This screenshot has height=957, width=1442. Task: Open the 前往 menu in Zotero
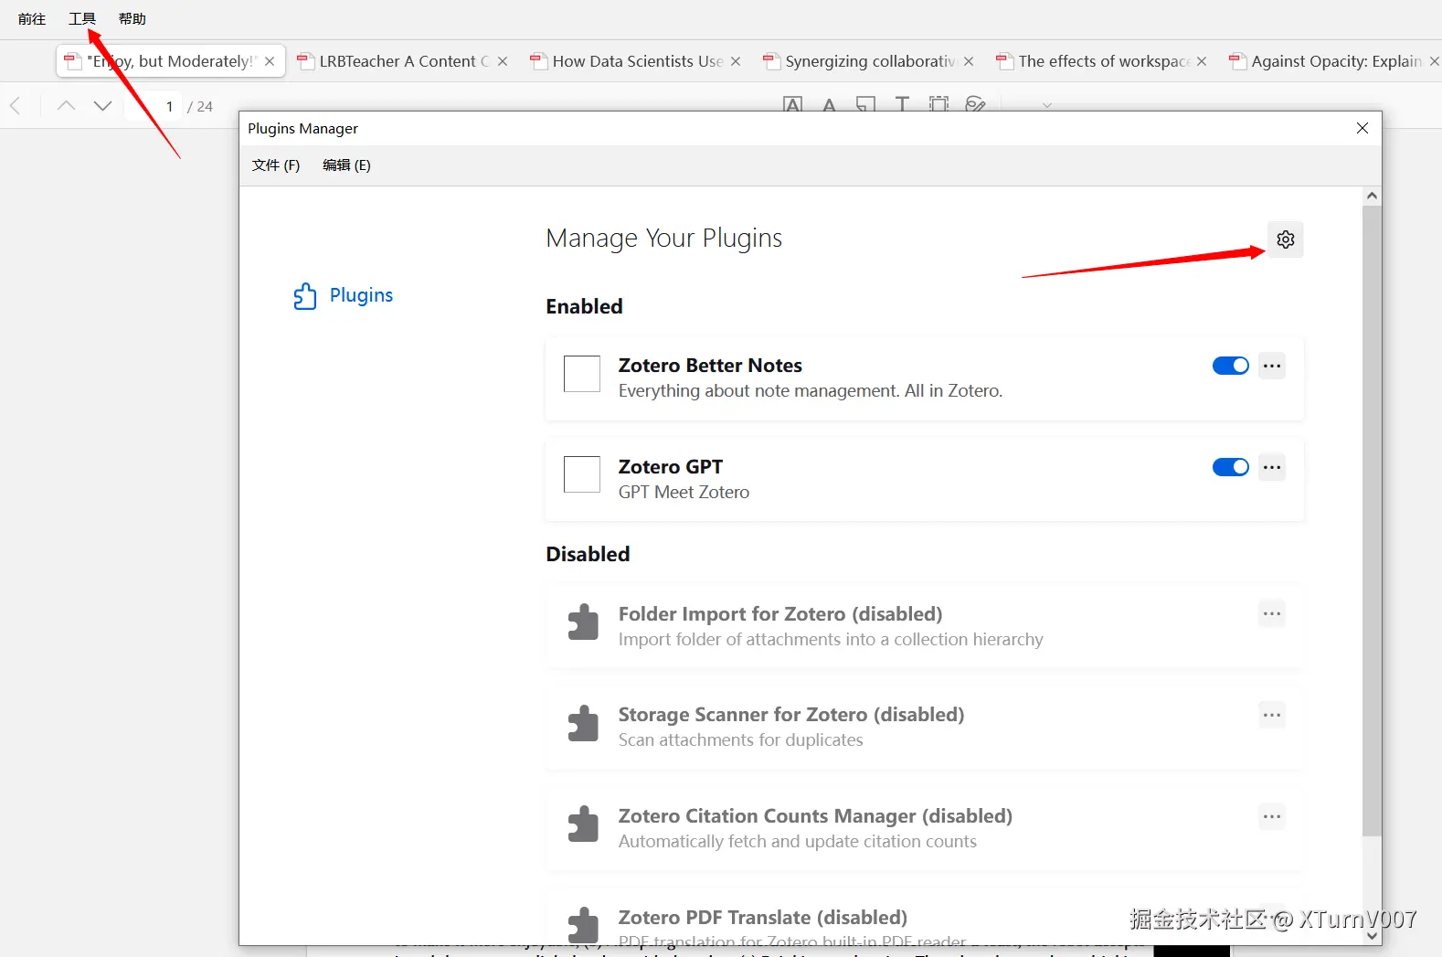tap(32, 19)
